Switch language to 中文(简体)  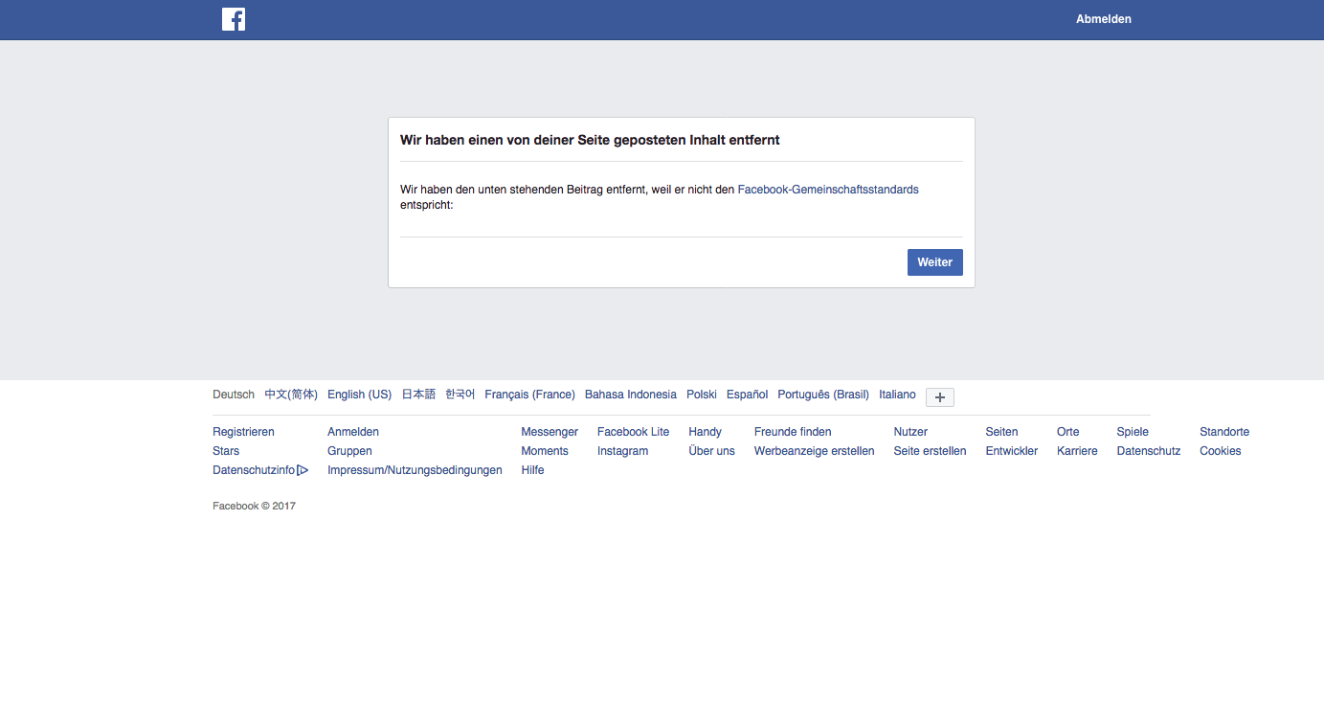(291, 395)
